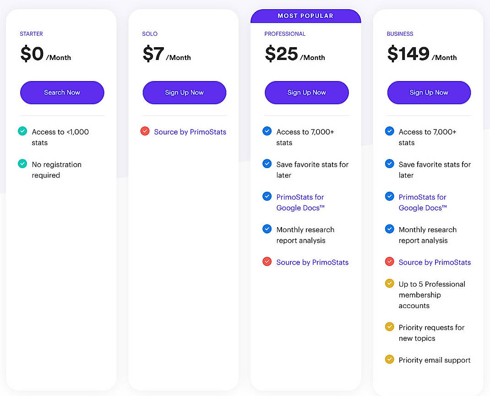Viewport: 490px width, 396px height.
Task: Click the green check beside "No registration required"
Action: pyautogui.click(x=22, y=163)
